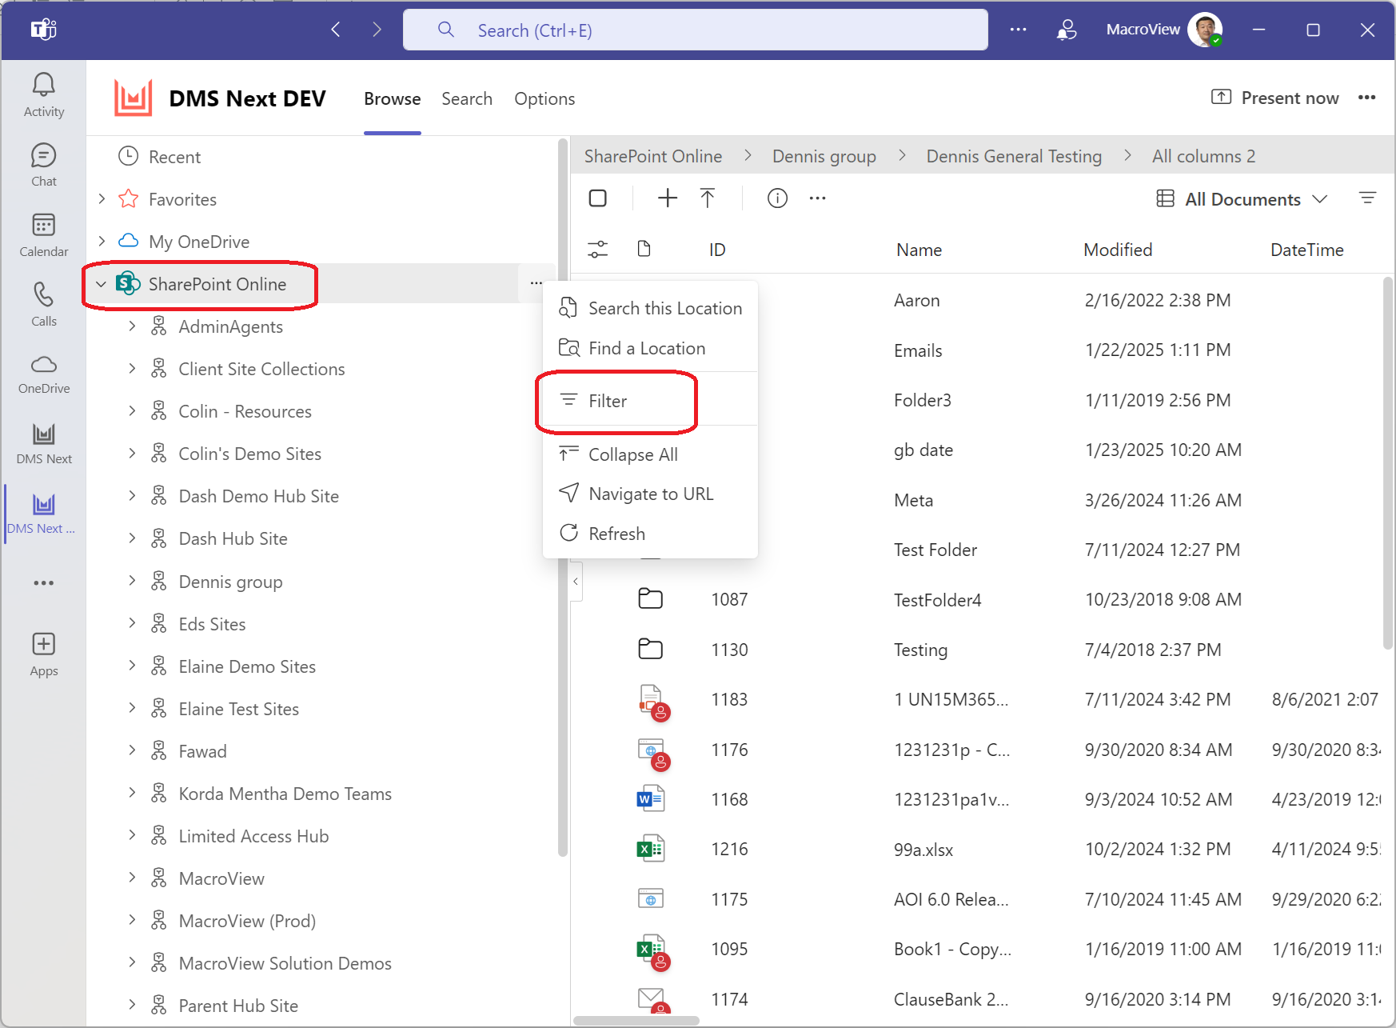Click the document list vertical scrollbar
This screenshot has height=1028, width=1396.
click(x=1388, y=462)
